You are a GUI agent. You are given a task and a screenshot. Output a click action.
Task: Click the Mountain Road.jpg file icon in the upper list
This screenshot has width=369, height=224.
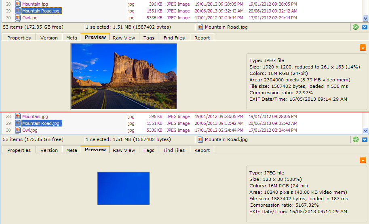click(x=18, y=11)
